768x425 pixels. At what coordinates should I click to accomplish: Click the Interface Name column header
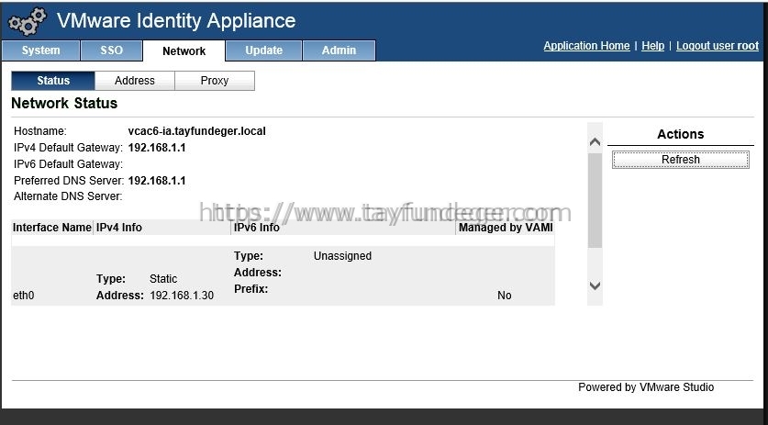pos(52,228)
